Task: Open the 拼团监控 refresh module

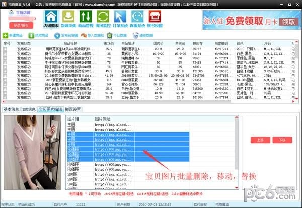Action: coord(103,19)
